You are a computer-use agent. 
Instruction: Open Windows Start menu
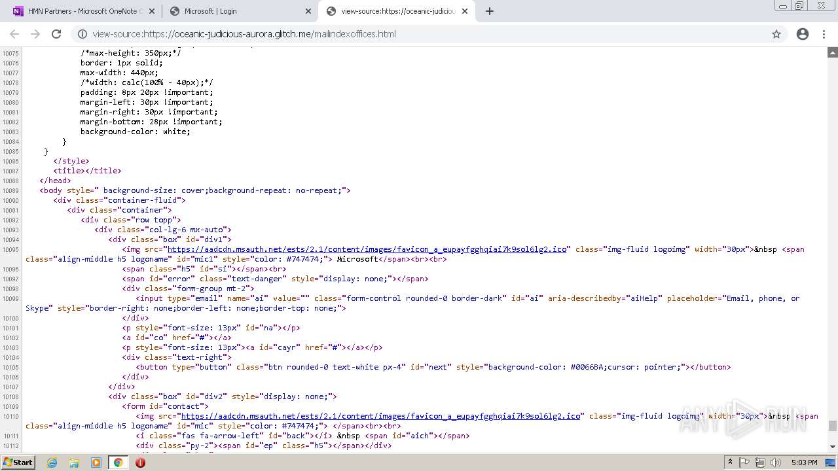(18, 462)
